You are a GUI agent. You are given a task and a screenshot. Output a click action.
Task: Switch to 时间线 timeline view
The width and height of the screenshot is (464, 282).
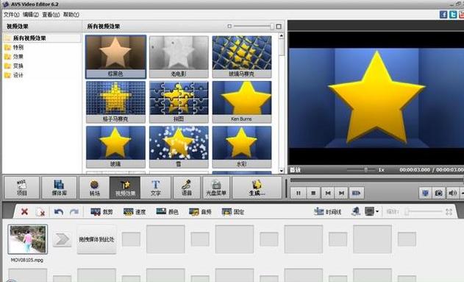click(328, 211)
